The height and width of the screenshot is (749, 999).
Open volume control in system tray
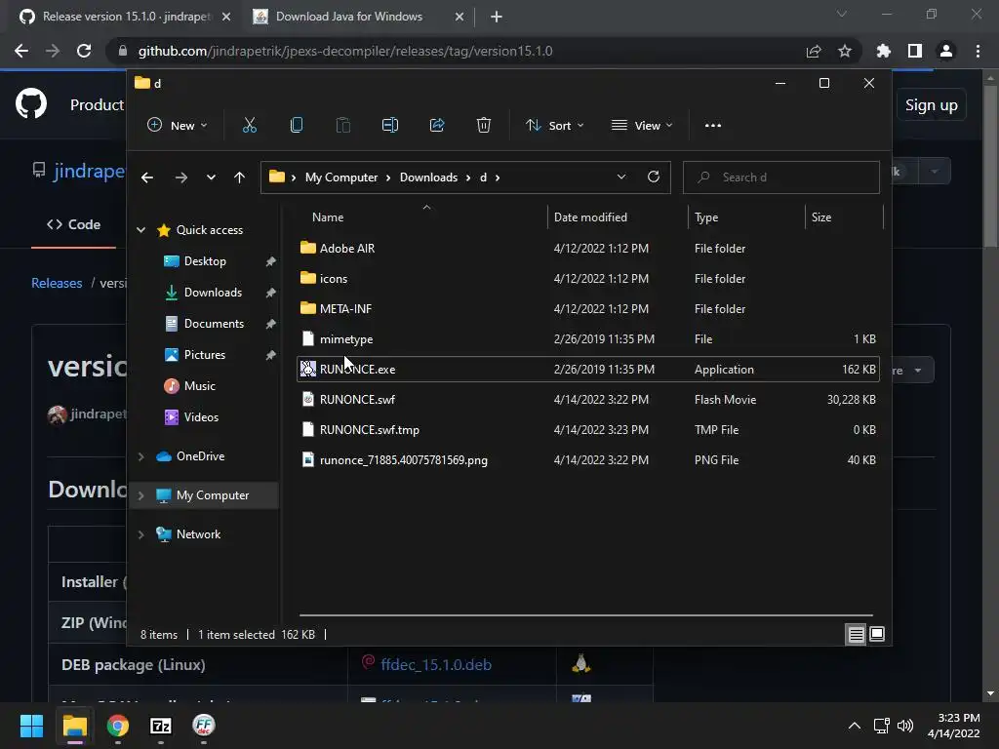pyautogui.click(x=904, y=726)
